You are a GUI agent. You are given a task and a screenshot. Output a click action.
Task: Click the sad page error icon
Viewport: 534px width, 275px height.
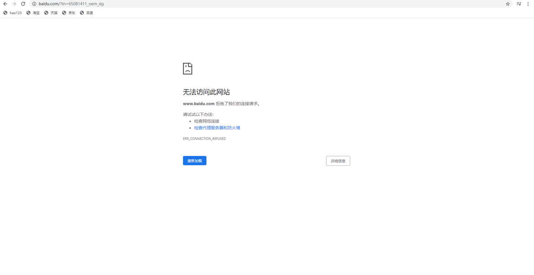(x=188, y=69)
